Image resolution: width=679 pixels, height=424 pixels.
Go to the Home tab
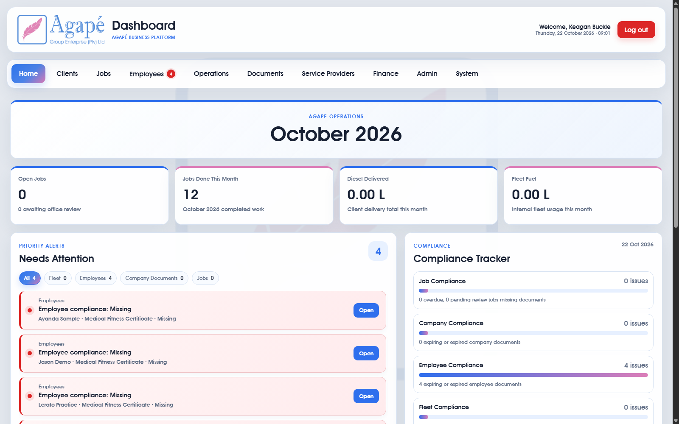(28, 74)
